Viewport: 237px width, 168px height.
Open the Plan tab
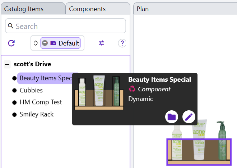click(x=143, y=9)
